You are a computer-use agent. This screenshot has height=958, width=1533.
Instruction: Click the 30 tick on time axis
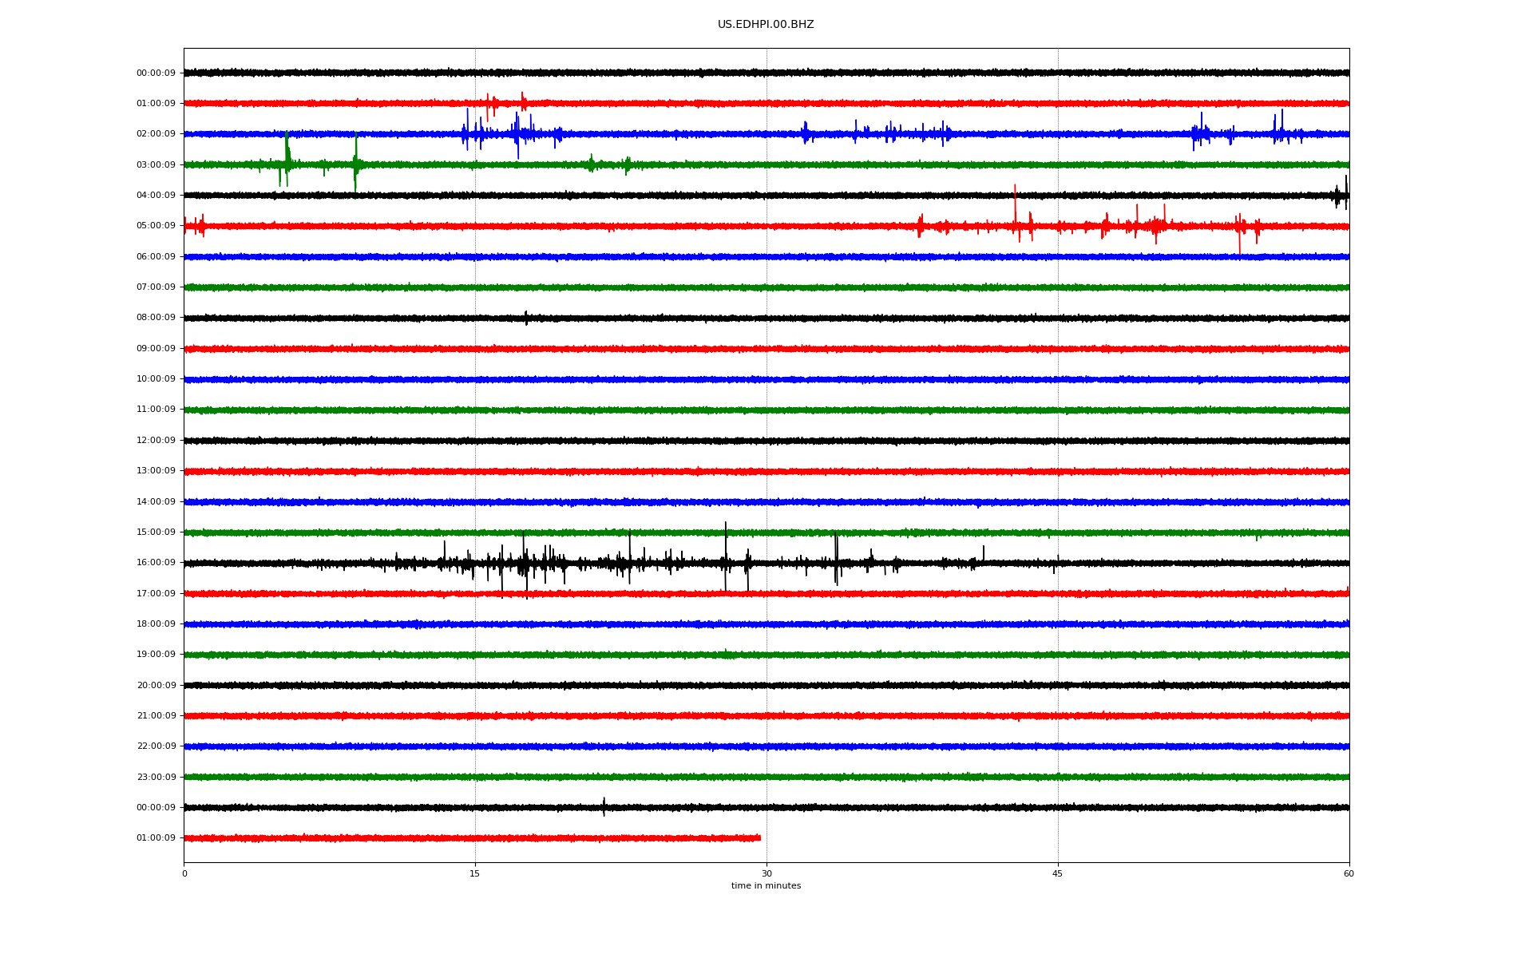[766, 874]
